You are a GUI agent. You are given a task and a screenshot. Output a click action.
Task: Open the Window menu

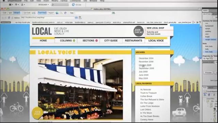[x=93, y=1]
